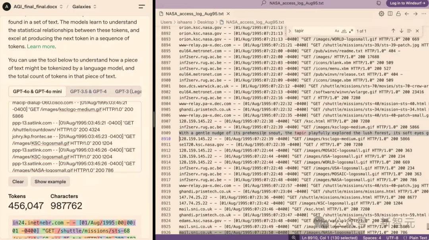Select GPT-3.5 & GPT-4 tab

(x=88, y=92)
